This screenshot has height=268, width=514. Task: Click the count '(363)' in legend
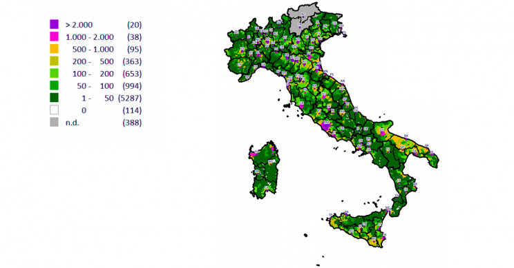(132, 61)
